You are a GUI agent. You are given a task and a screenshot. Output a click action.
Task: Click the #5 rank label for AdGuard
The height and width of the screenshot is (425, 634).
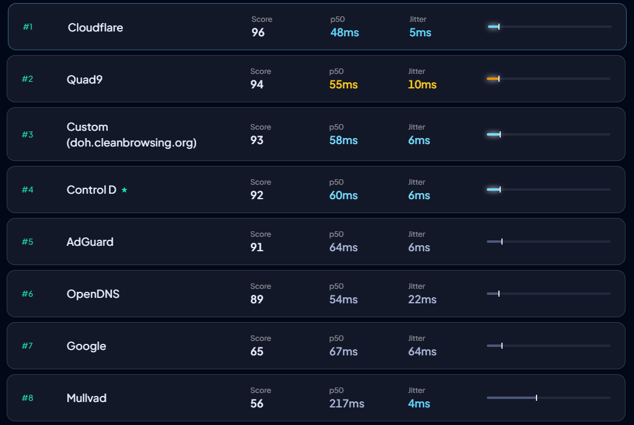coord(27,242)
